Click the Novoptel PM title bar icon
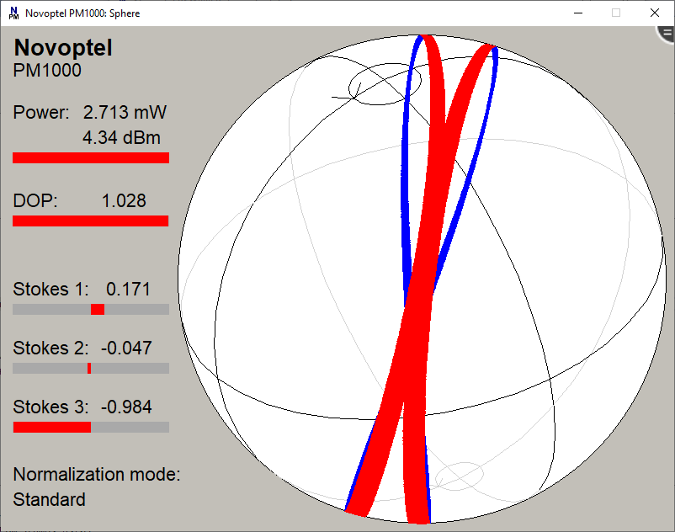675x532 pixels. (x=13, y=13)
